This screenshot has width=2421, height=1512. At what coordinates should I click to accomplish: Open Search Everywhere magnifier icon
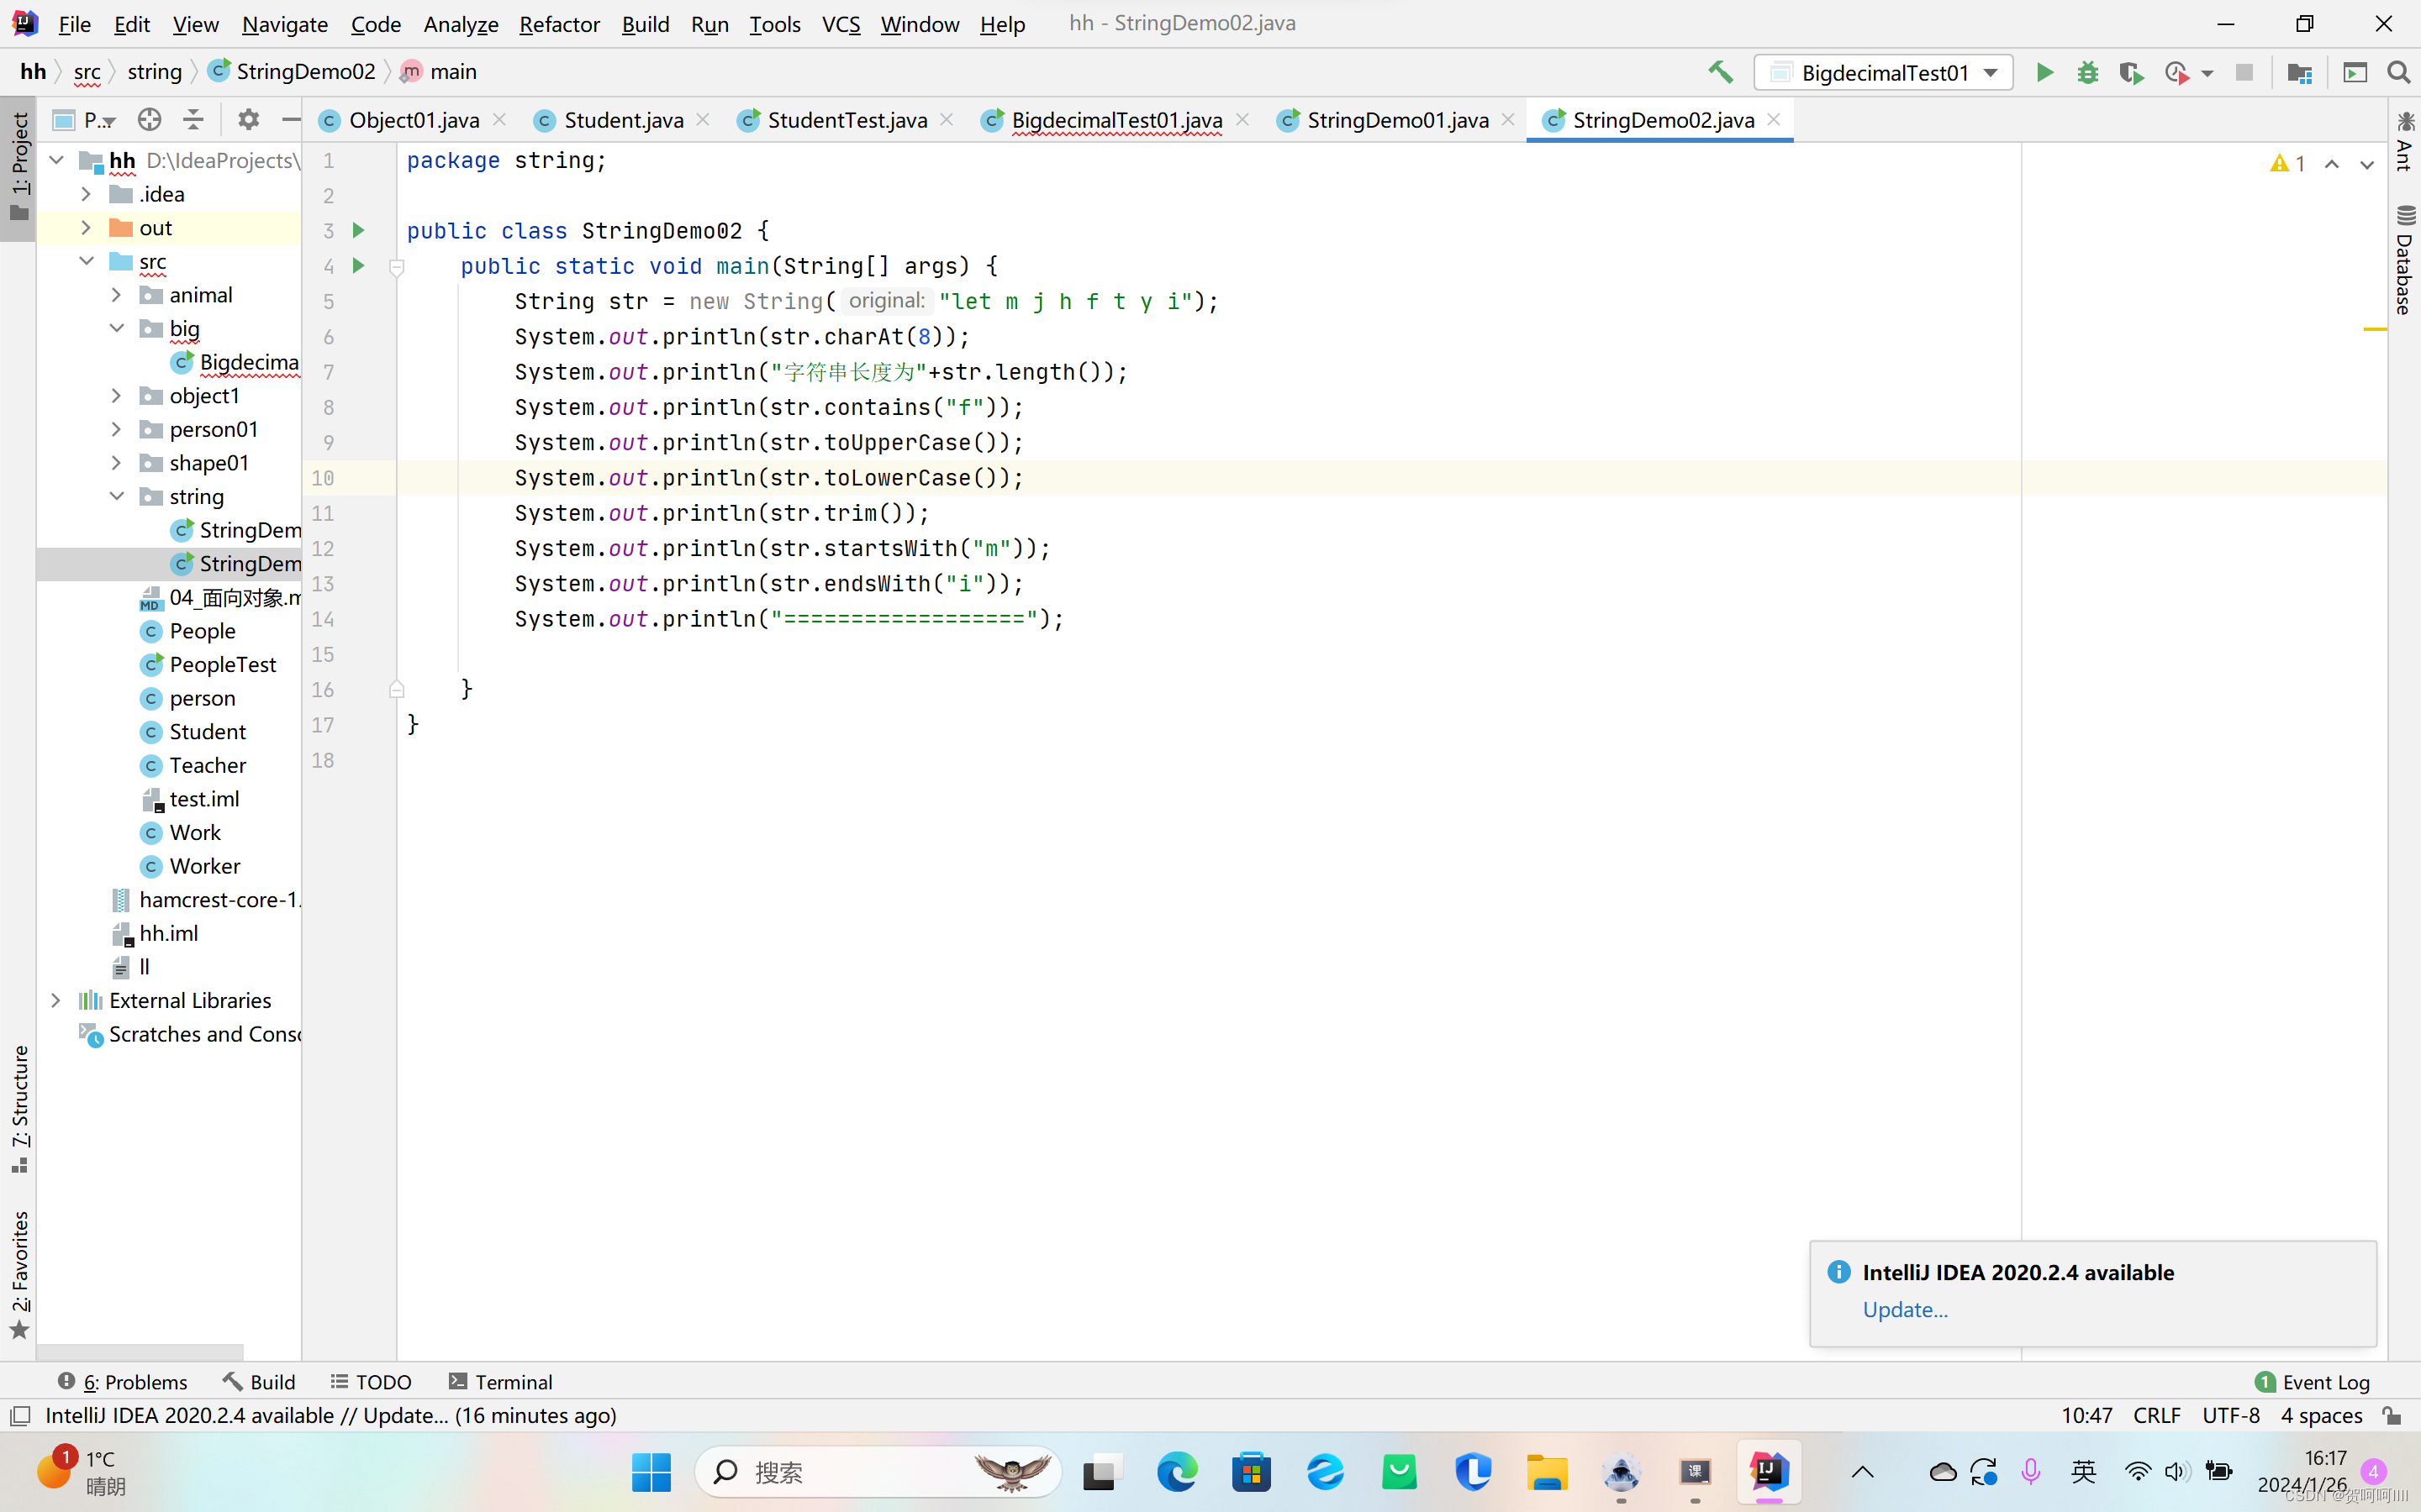(x=2398, y=73)
